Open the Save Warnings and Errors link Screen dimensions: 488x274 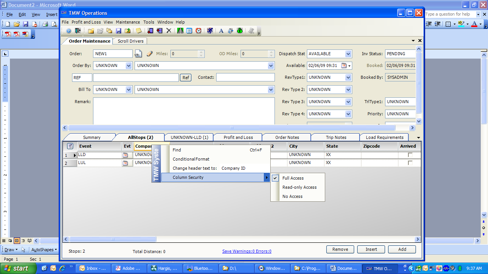coord(247,251)
